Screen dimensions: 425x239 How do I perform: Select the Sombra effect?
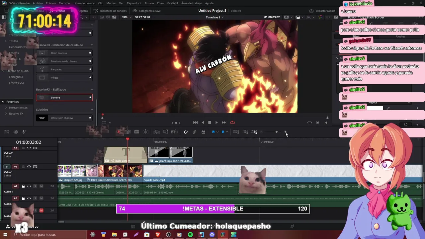coord(64,97)
